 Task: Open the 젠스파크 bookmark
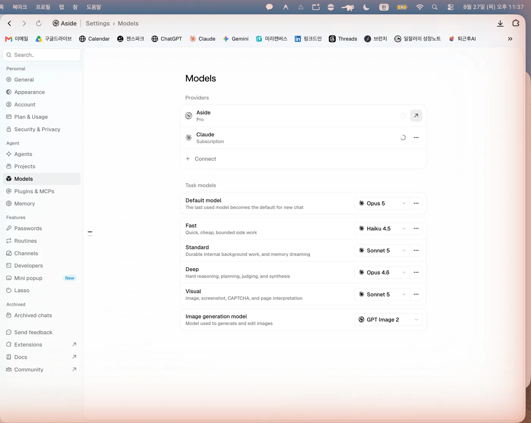tap(130, 39)
